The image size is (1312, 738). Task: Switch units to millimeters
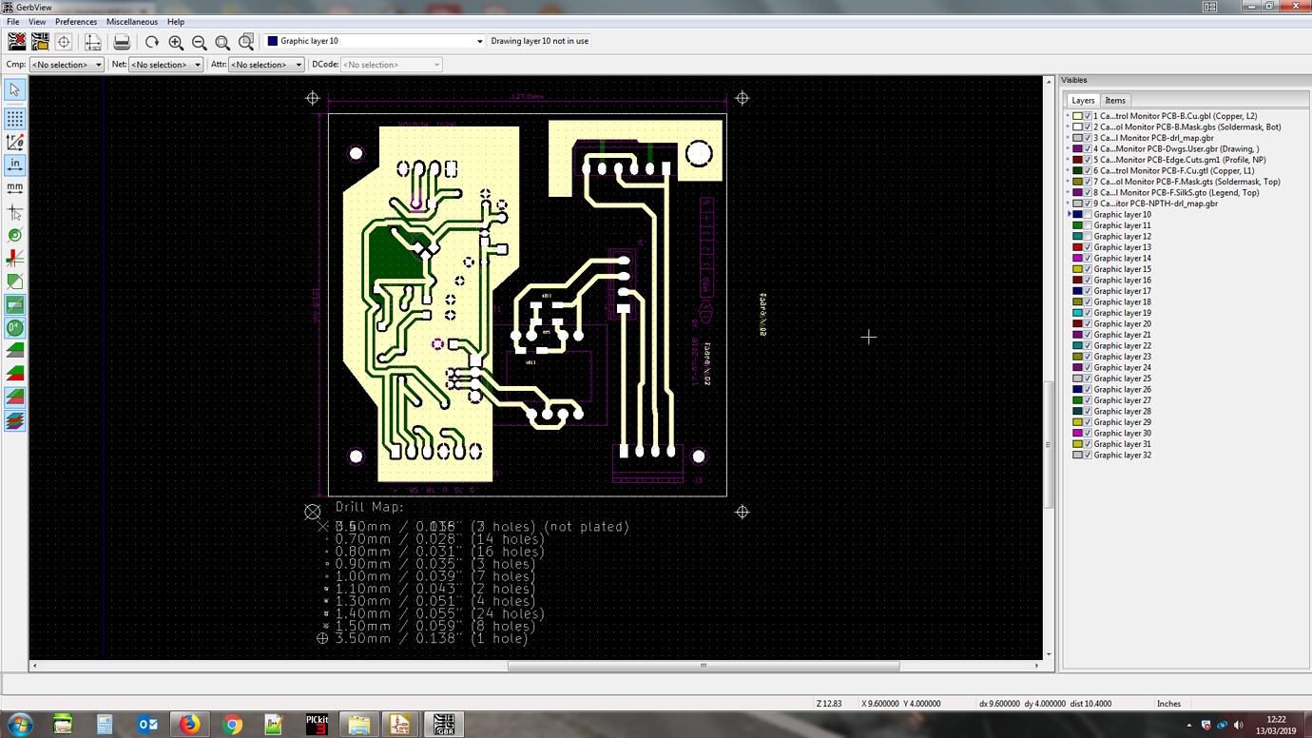click(14, 188)
